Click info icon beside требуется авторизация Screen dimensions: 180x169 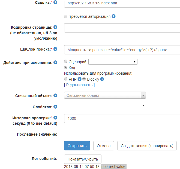(x=114, y=16)
